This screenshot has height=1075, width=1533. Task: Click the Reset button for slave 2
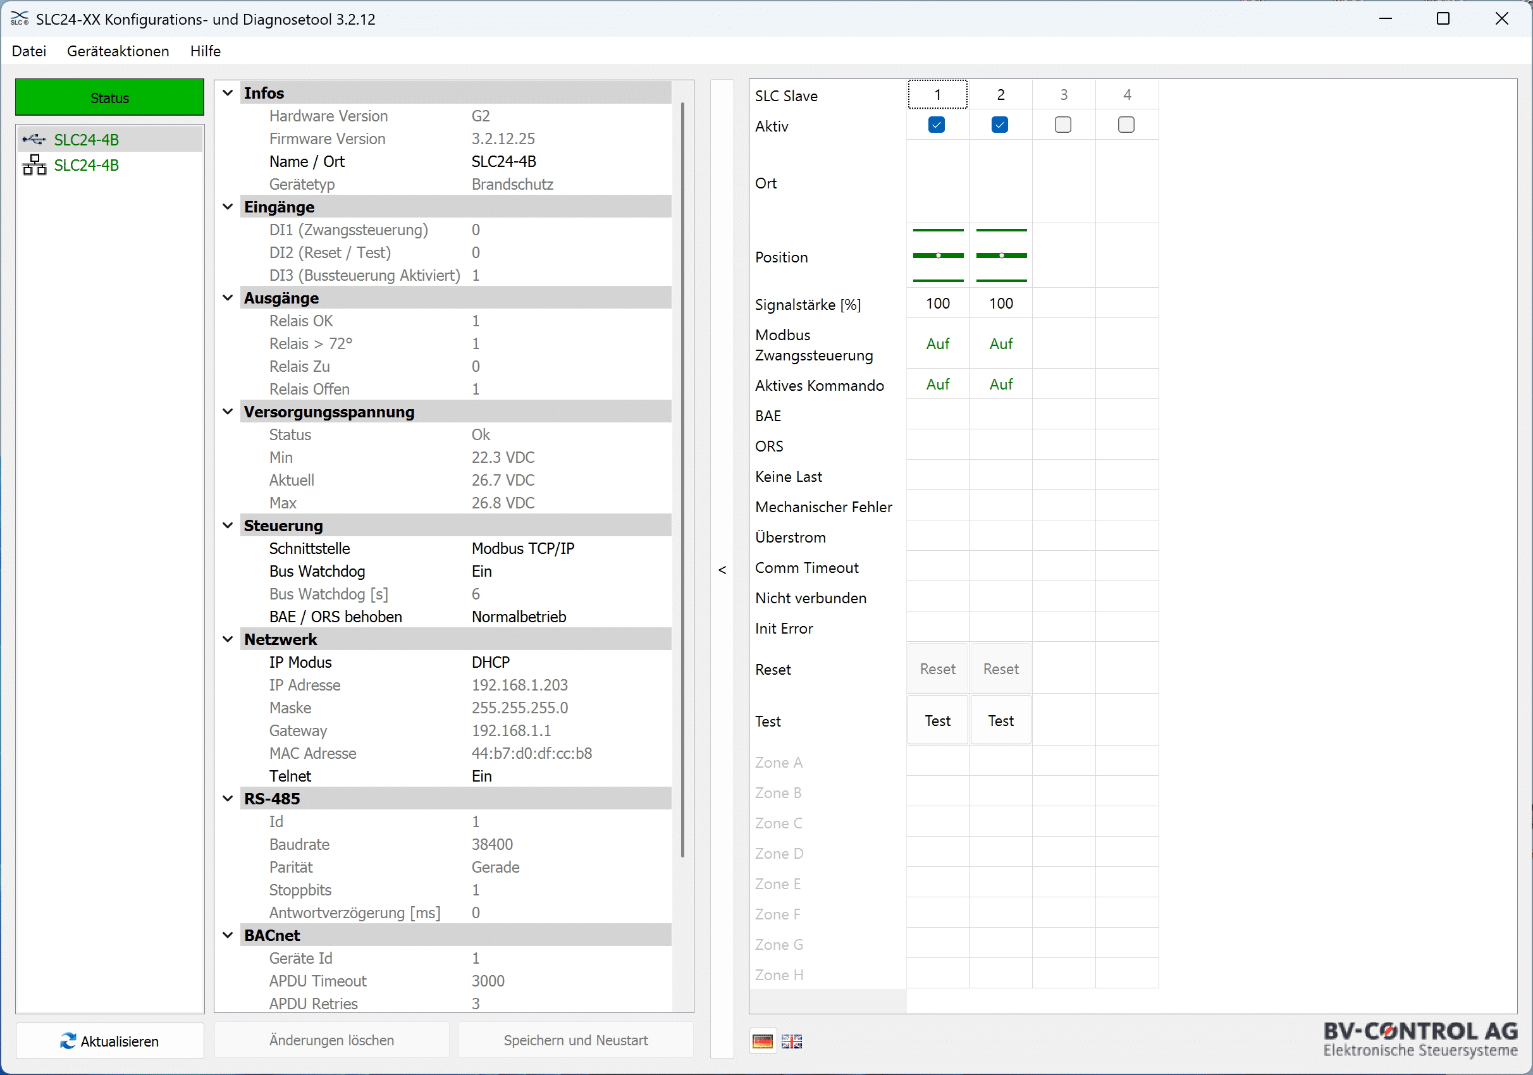(1001, 668)
